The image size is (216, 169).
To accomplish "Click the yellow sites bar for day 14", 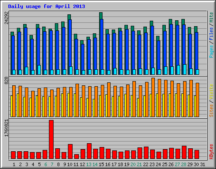I will (94, 108).
